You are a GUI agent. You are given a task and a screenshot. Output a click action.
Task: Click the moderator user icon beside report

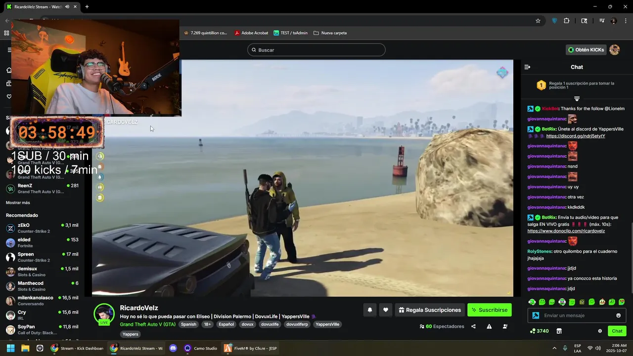click(505, 326)
